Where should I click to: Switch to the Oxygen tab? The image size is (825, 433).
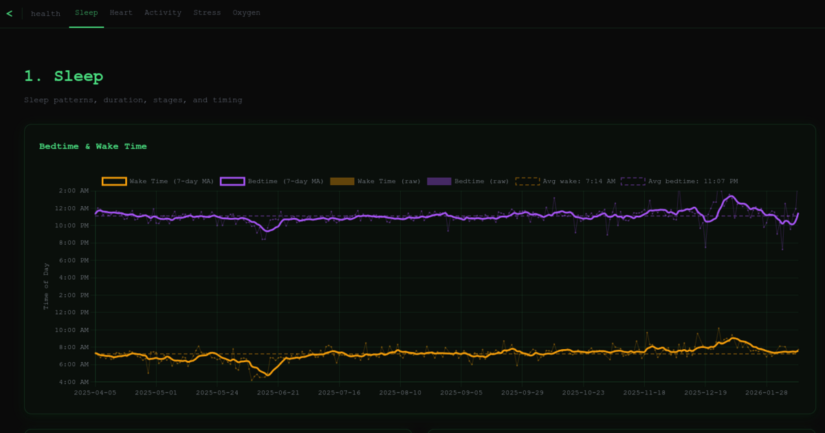tap(246, 12)
